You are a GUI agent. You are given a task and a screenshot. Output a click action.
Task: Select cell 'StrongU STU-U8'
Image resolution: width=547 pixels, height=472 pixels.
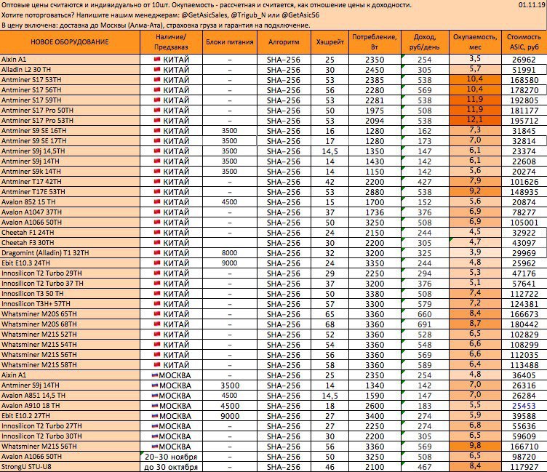[70, 466]
